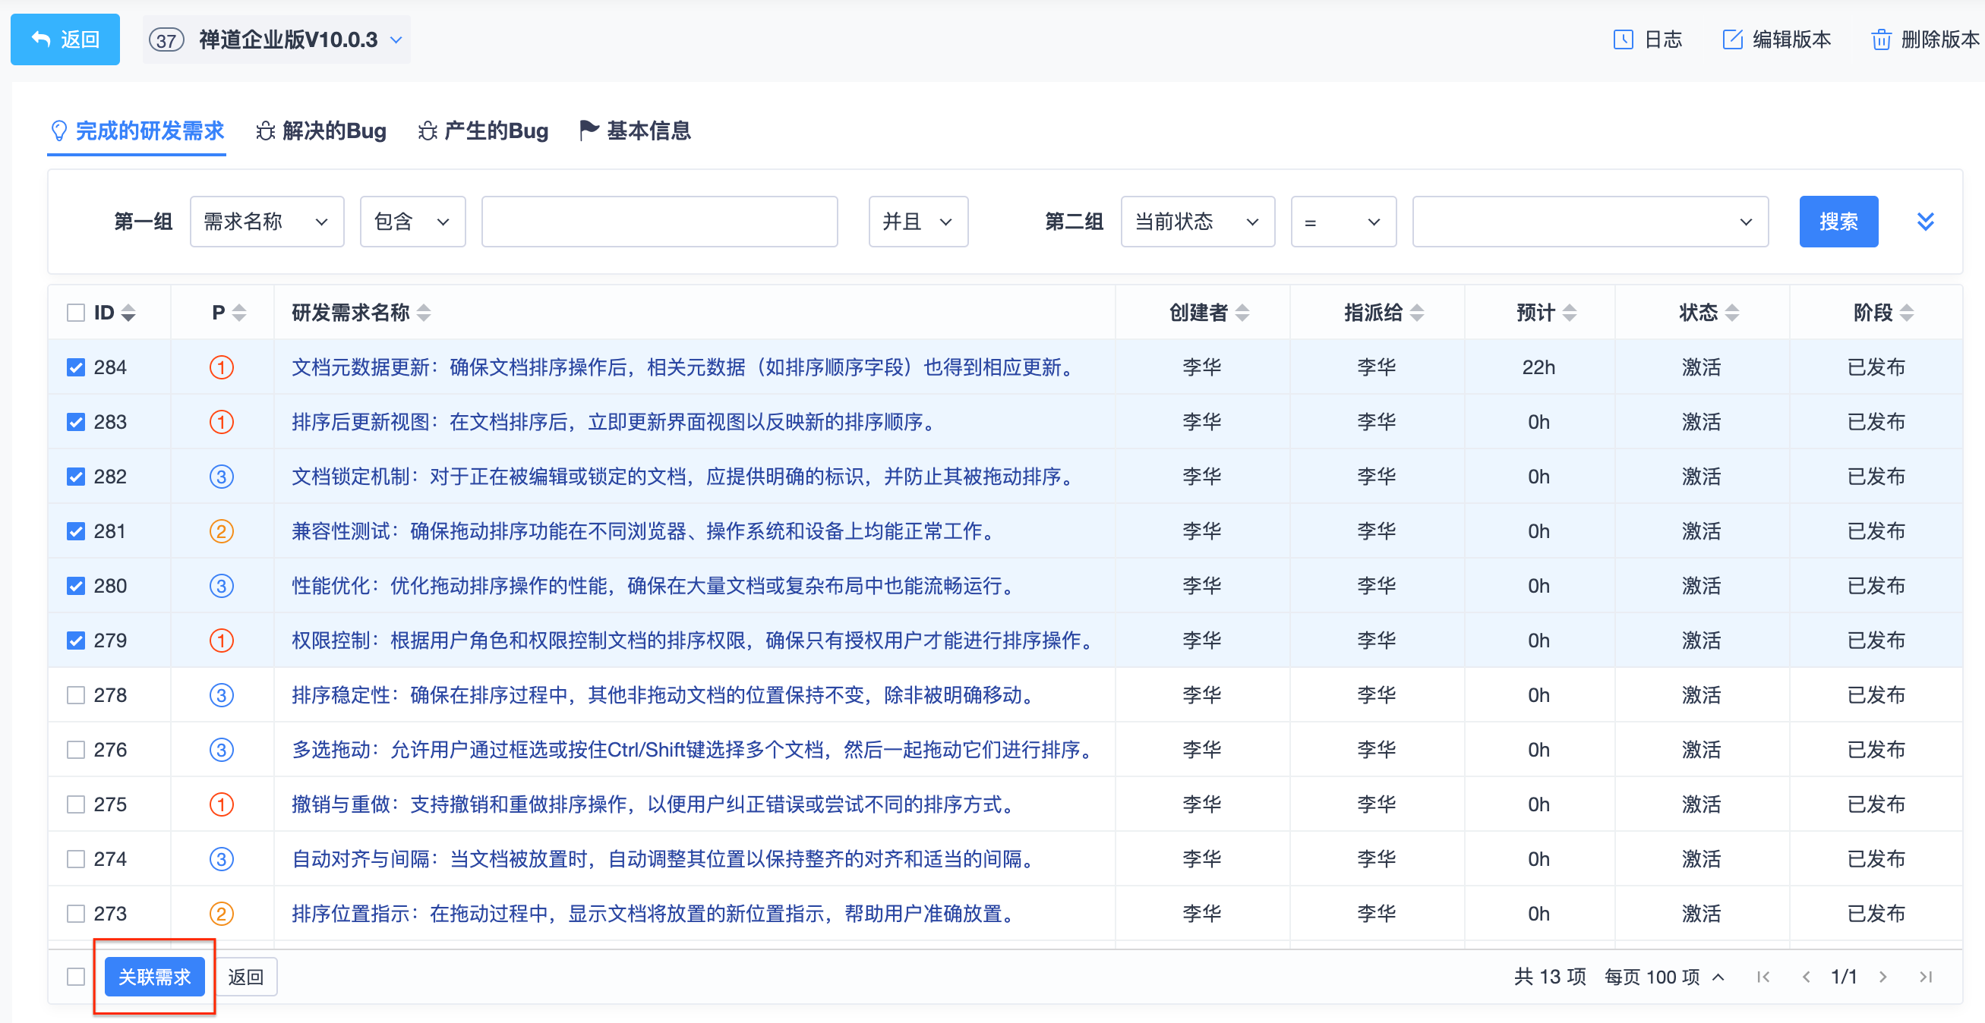Switch to the 解决的Bug tab
1985x1023 pixels.
(x=321, y=131)
